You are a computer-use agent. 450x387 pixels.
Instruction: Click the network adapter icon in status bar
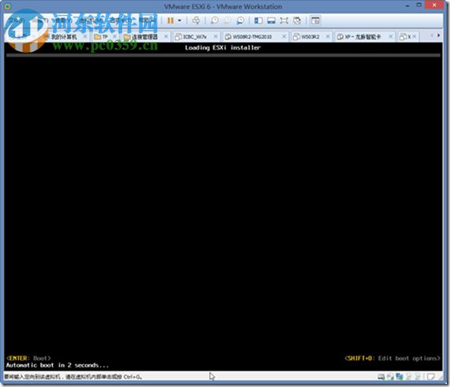pyautogui.click(x=400, y=377)
